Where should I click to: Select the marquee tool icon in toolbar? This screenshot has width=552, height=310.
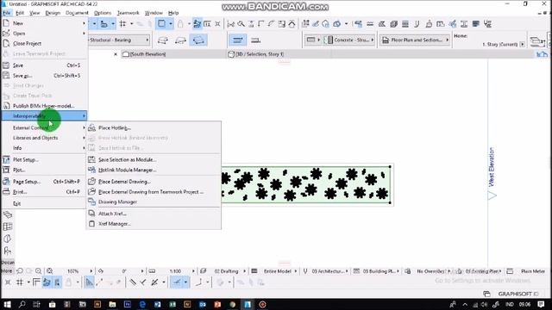click(x=161, y=24)
